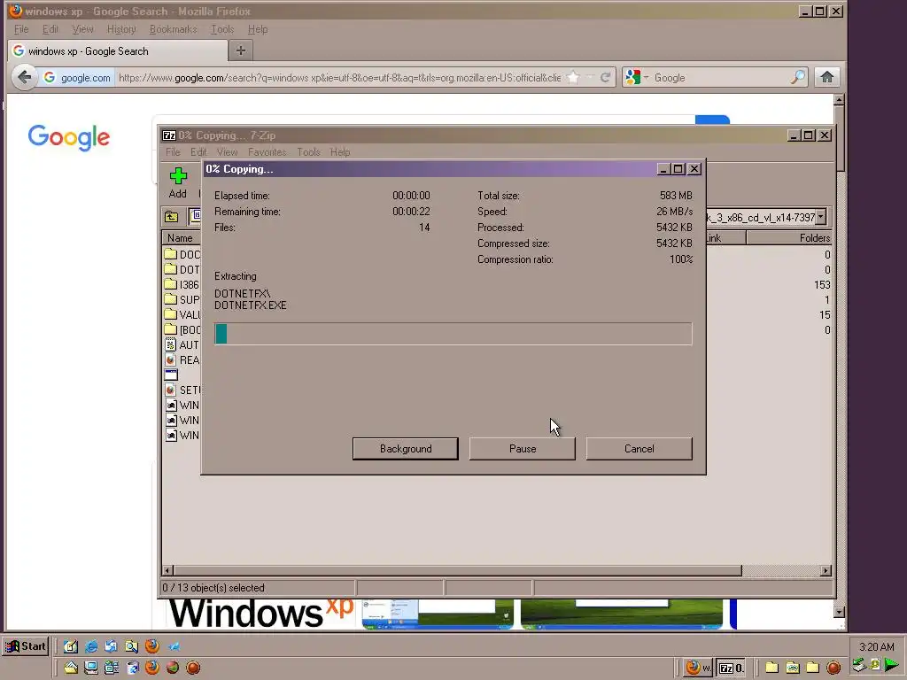The width and height of the screenshot is (907, 680).
Task: Click the 7-Zip up-folder icon
Action: pyautogui.click(x=171, y=217)
